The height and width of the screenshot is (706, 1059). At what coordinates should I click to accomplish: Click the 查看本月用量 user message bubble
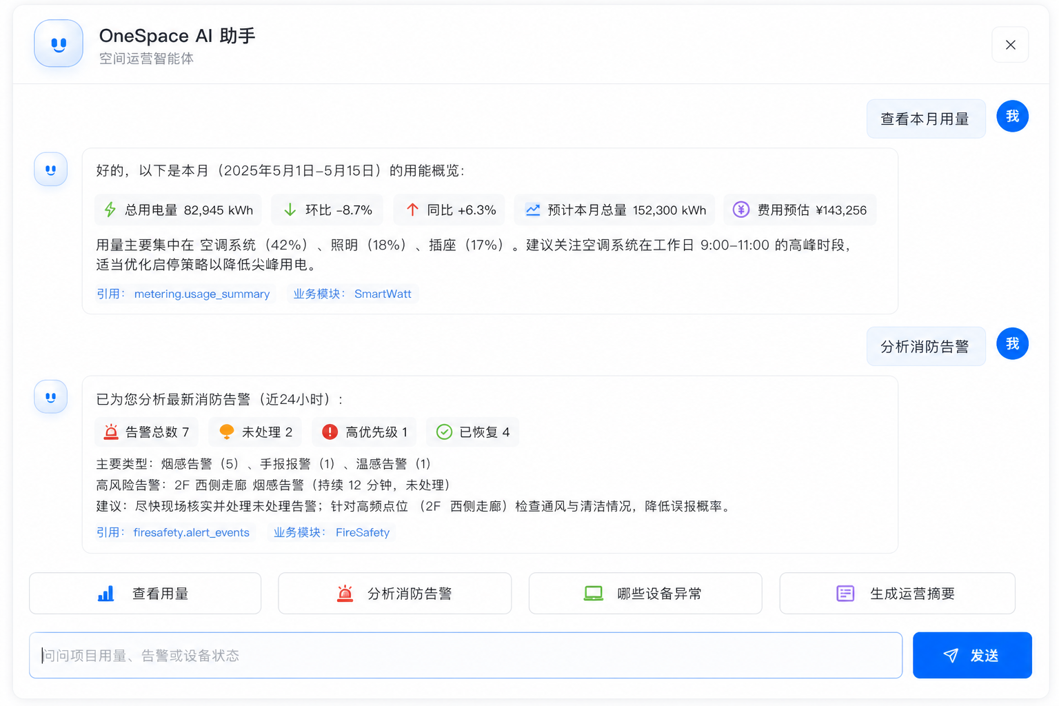coord(926,119)
